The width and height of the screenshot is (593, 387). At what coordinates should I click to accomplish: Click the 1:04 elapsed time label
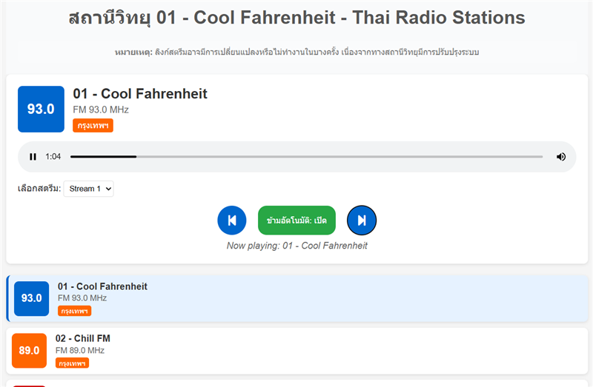click(x=53, y=157)
